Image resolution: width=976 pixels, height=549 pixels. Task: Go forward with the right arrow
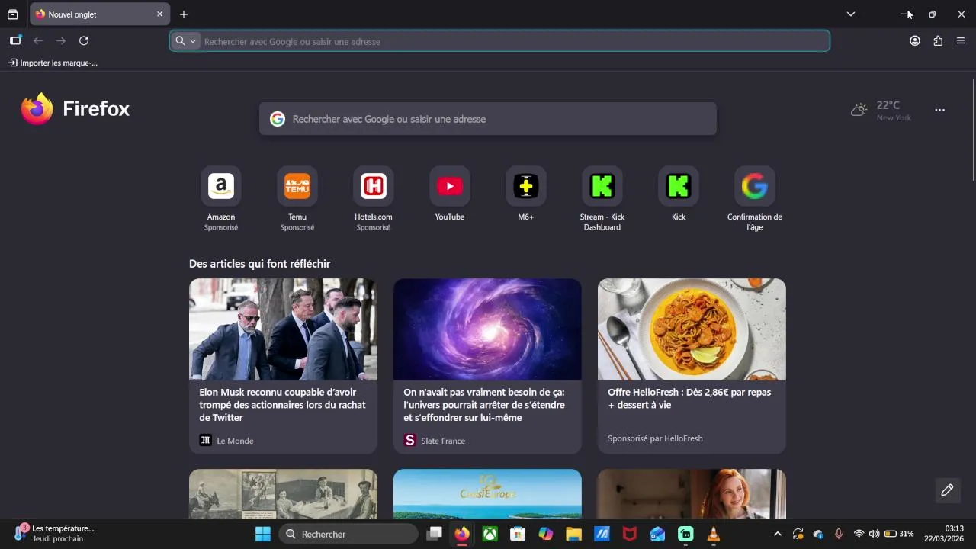(x=61, y=40)
